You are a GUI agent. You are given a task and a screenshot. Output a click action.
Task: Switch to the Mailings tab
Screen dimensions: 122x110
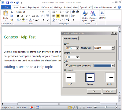coord(58,7)
